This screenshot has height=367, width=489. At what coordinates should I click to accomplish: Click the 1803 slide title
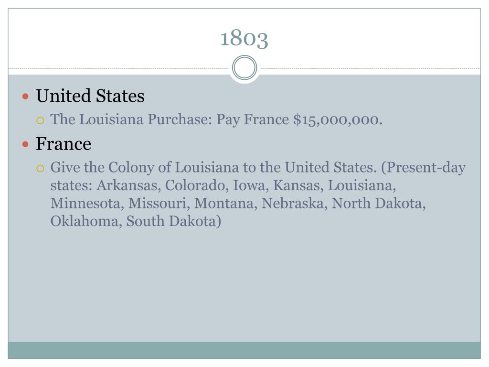[x=244, y=38]
